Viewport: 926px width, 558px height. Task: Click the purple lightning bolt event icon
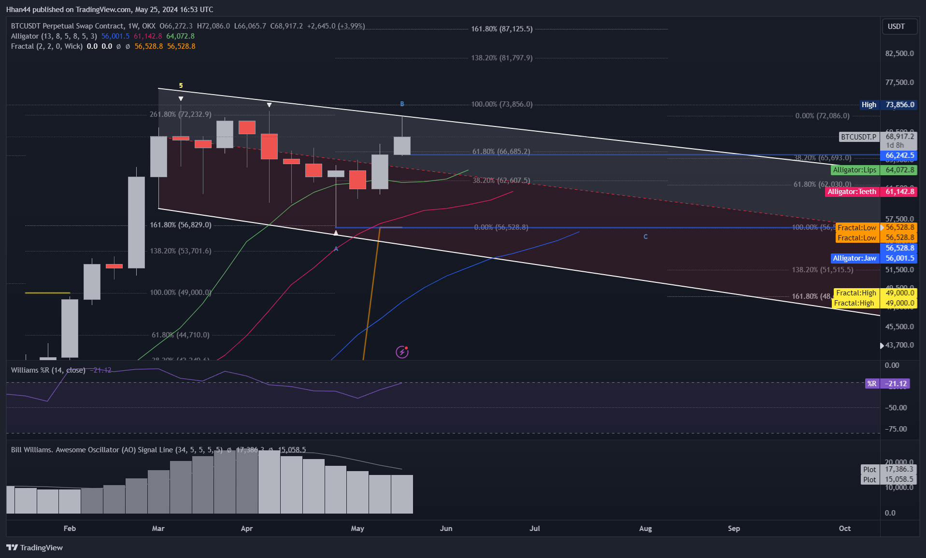pyautogui.click(x=402, y=352)
